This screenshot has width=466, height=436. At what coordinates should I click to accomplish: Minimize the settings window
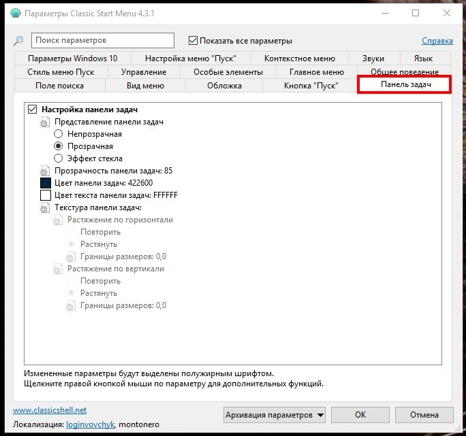pos(385,13)
